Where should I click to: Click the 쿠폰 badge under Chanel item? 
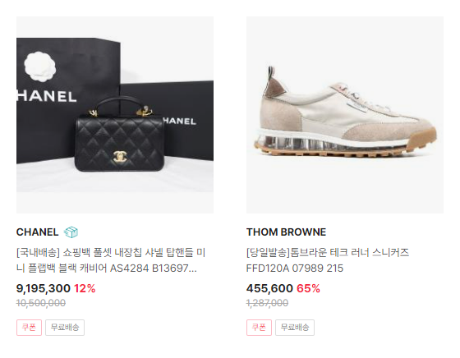click(x=29, y=328)
